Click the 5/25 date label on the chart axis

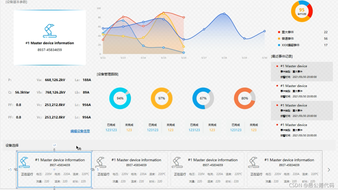click(163, 58)
